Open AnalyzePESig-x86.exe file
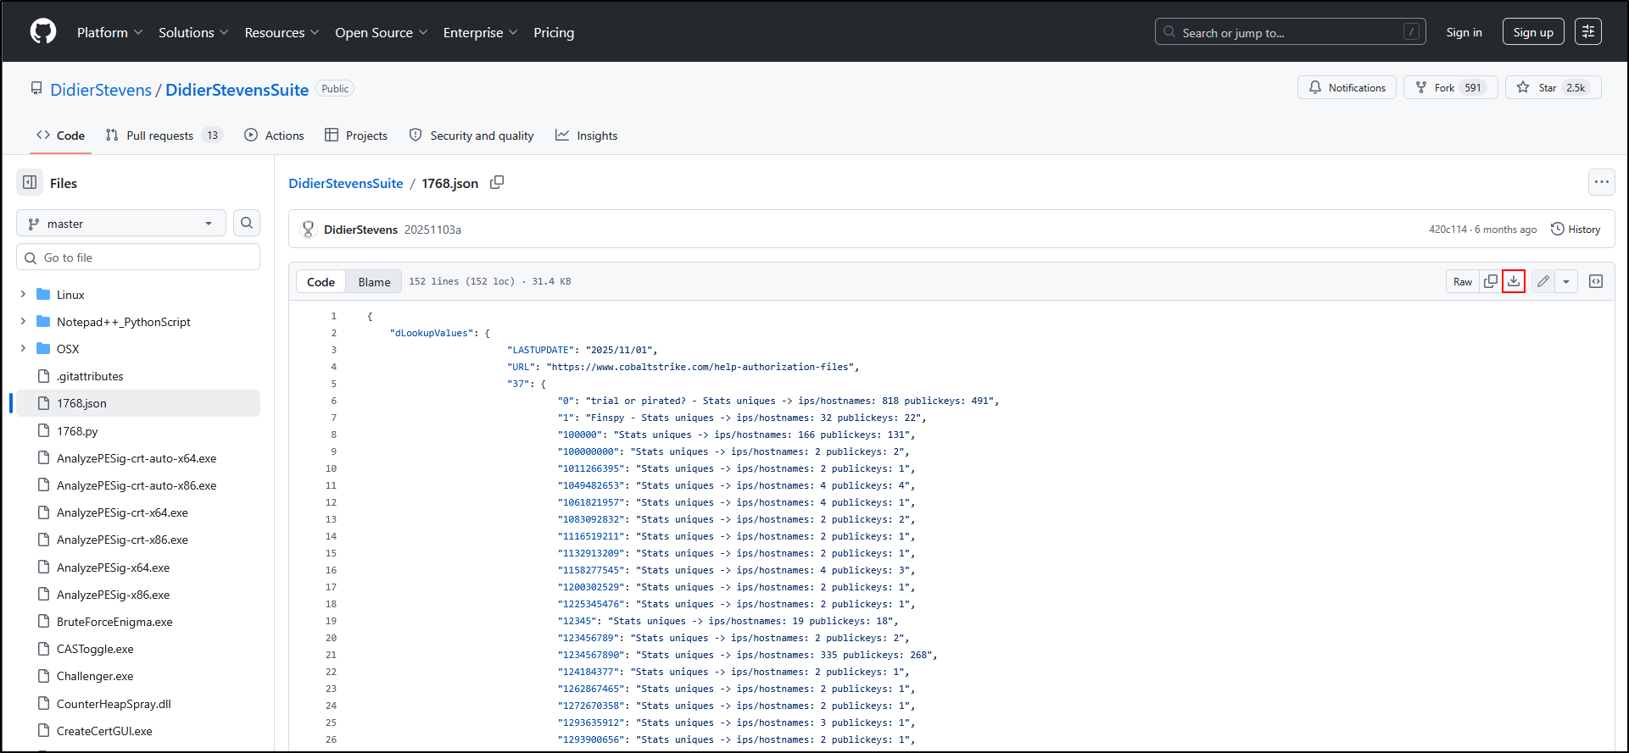The width and height of the screenshot is (1629, 753). click(x=113, y=595)
